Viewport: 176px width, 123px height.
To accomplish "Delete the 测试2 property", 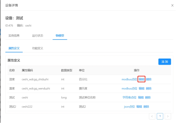I will click(x=146, y=107).
